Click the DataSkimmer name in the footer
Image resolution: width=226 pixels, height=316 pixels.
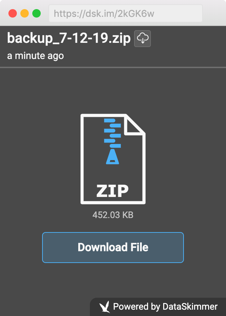point(190,307)
